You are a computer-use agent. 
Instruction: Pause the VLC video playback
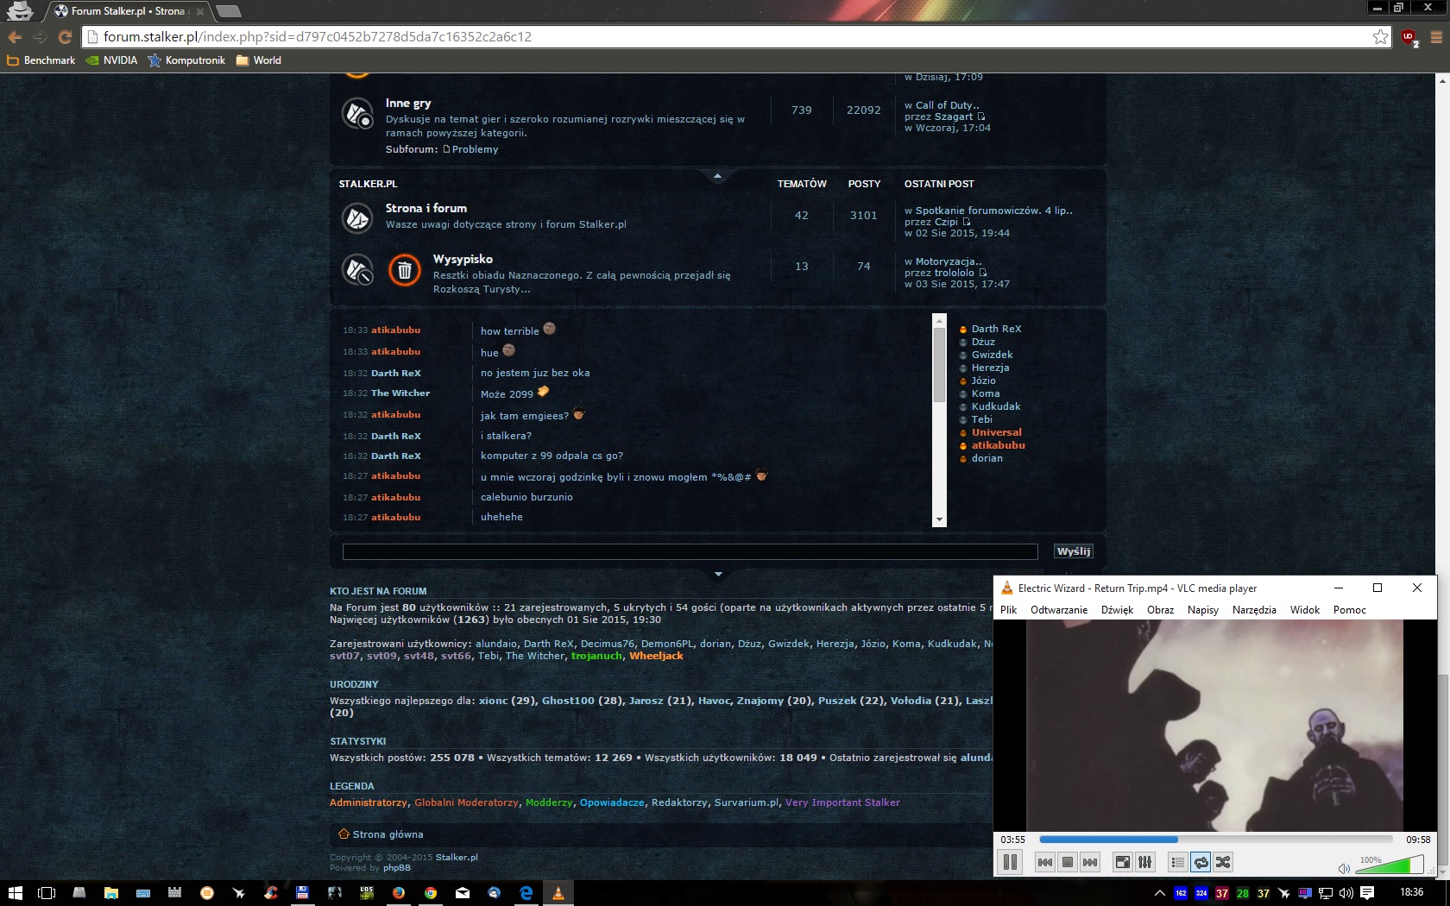1010,862
